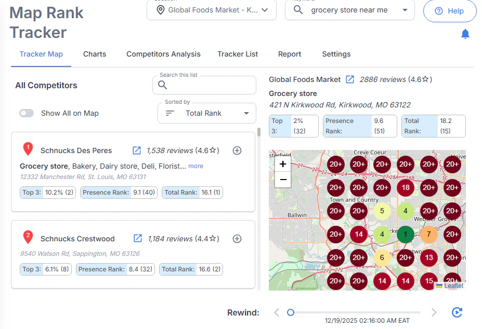This screenshot has height=329, width=482.
Task: Open Schnucks Crestwood external link icon
Action: 138,239
